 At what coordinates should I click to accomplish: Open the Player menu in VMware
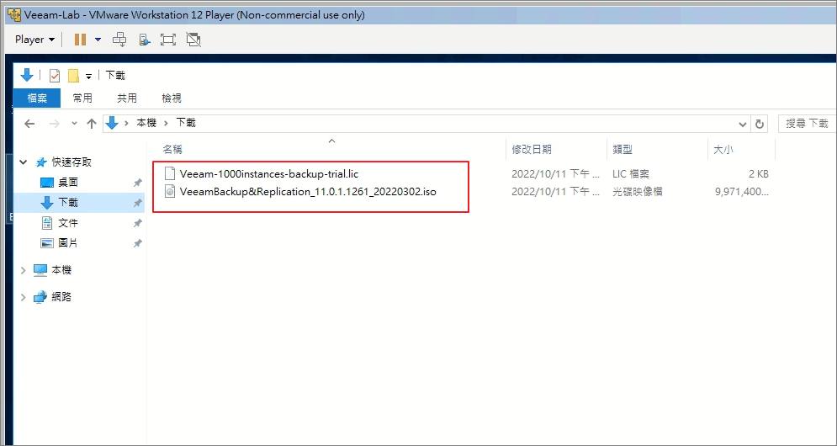[x=34, y=40]
